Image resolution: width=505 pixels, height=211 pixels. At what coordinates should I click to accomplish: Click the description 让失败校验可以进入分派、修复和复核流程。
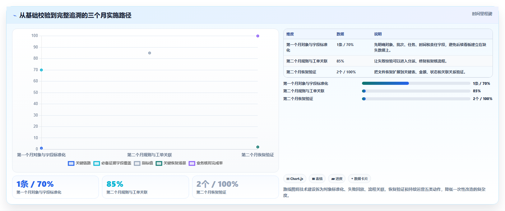coord(411,61)
